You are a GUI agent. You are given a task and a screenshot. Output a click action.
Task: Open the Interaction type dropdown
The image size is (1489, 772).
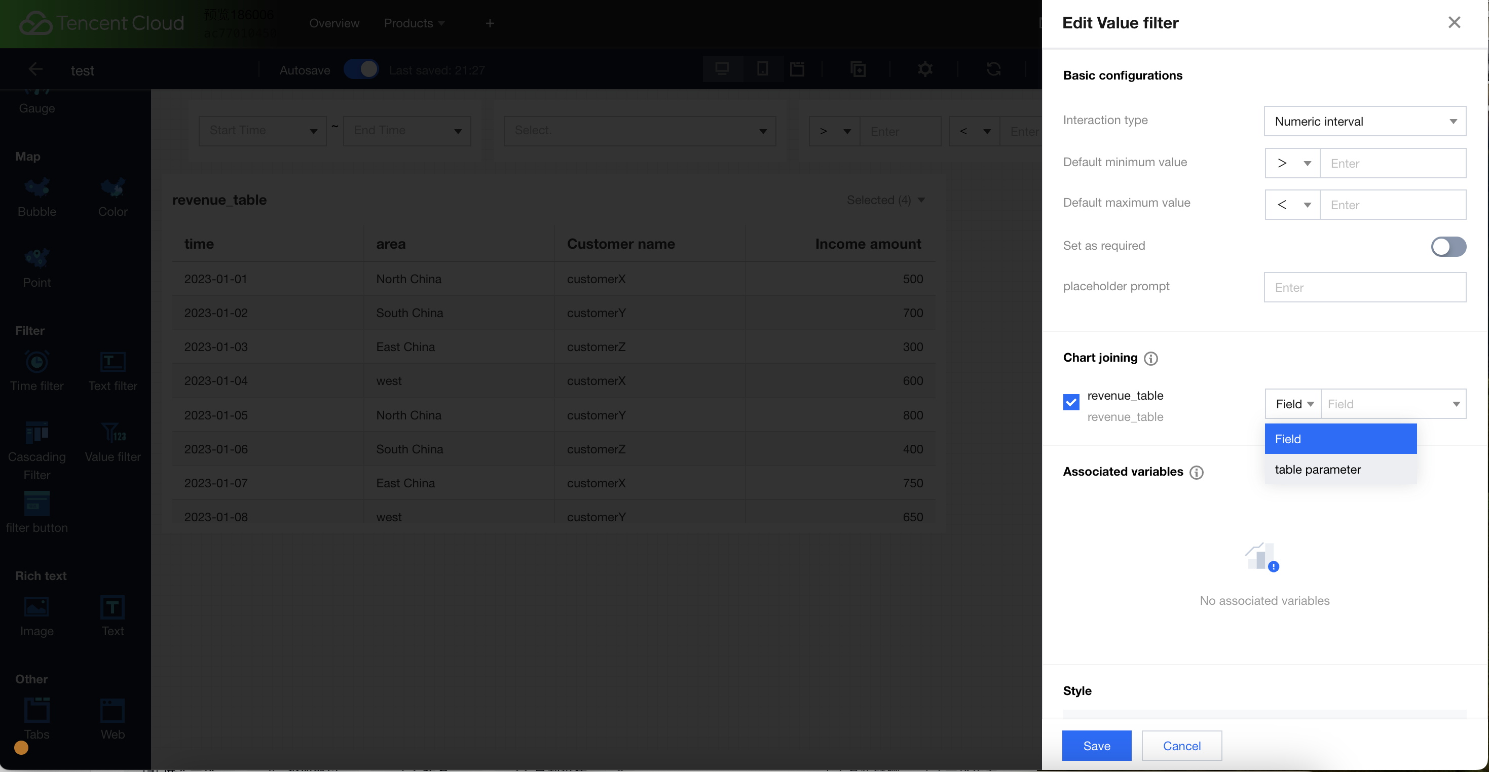[1364, 122]
